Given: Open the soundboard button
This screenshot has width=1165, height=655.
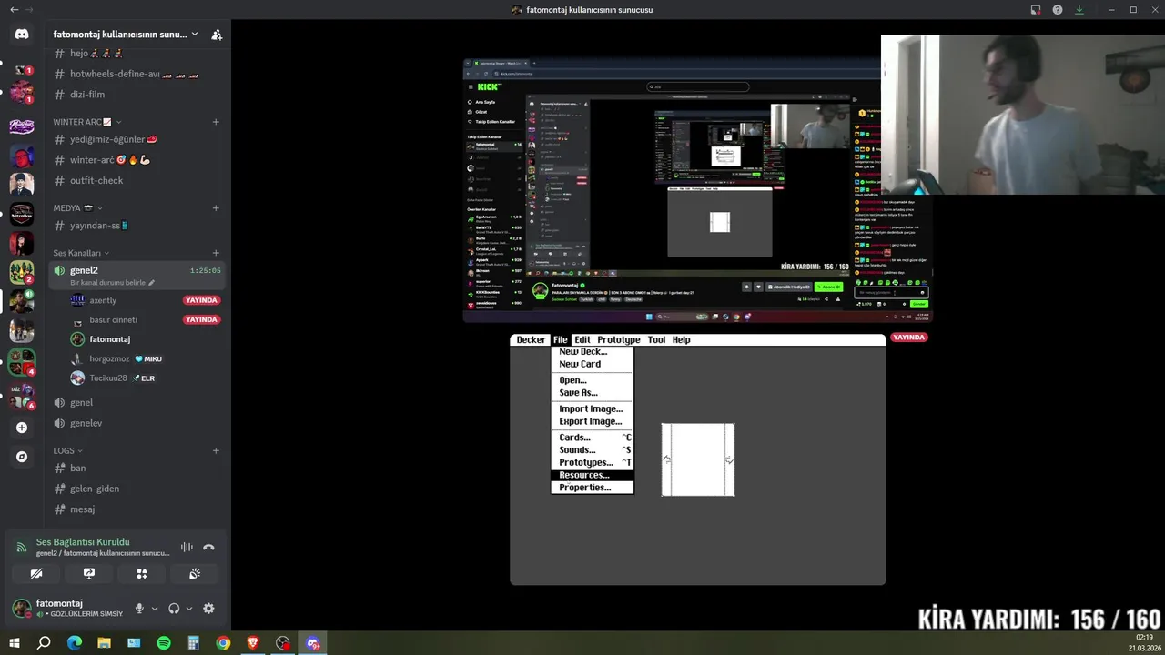Looking at the screenshot, I should (x=195, y=574).
